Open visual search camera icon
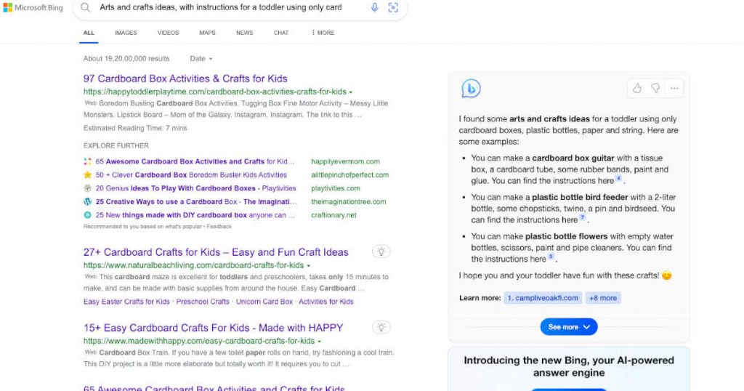This screenshot has height=391, width=744. point(393,8)
